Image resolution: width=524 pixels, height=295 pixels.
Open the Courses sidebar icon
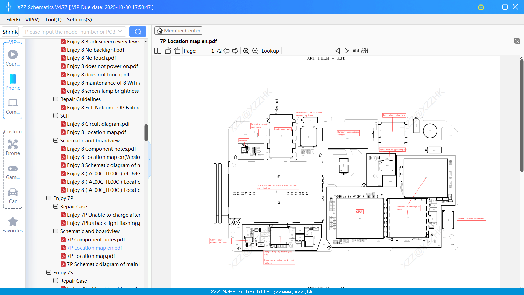click(x=13, y=58)
